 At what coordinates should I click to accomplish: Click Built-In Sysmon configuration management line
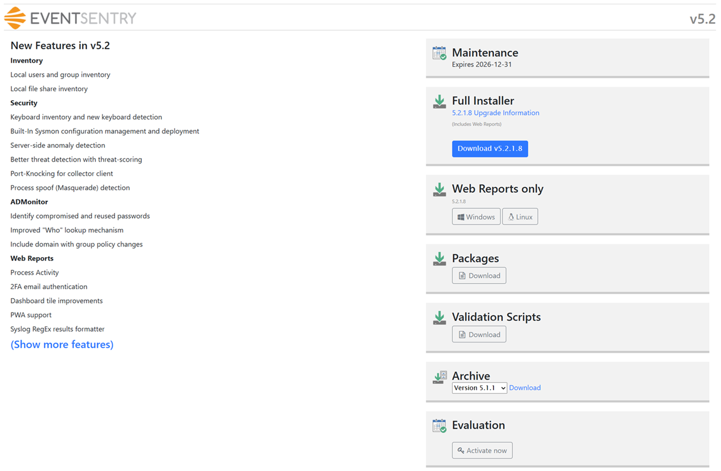105,131
